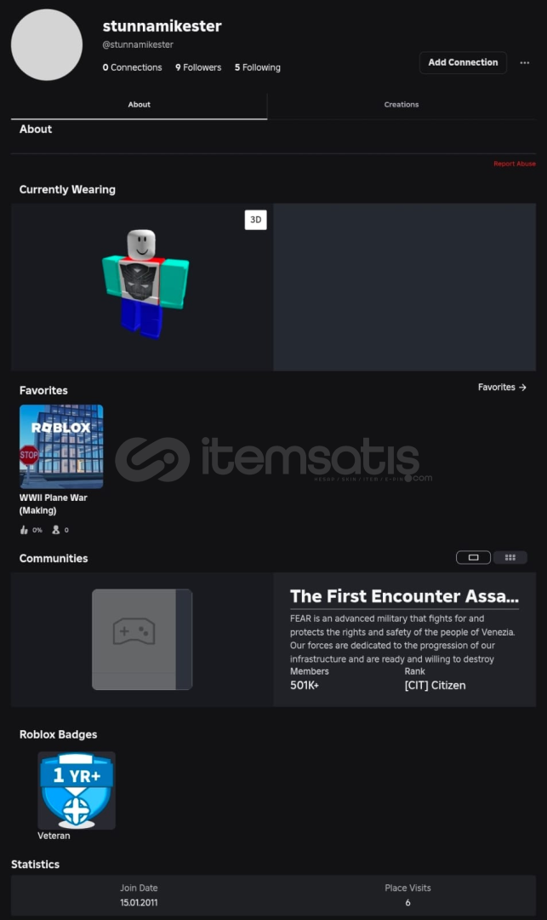
Task: Click the gray profile avatar picture
Action: click(x=47, y=44)
